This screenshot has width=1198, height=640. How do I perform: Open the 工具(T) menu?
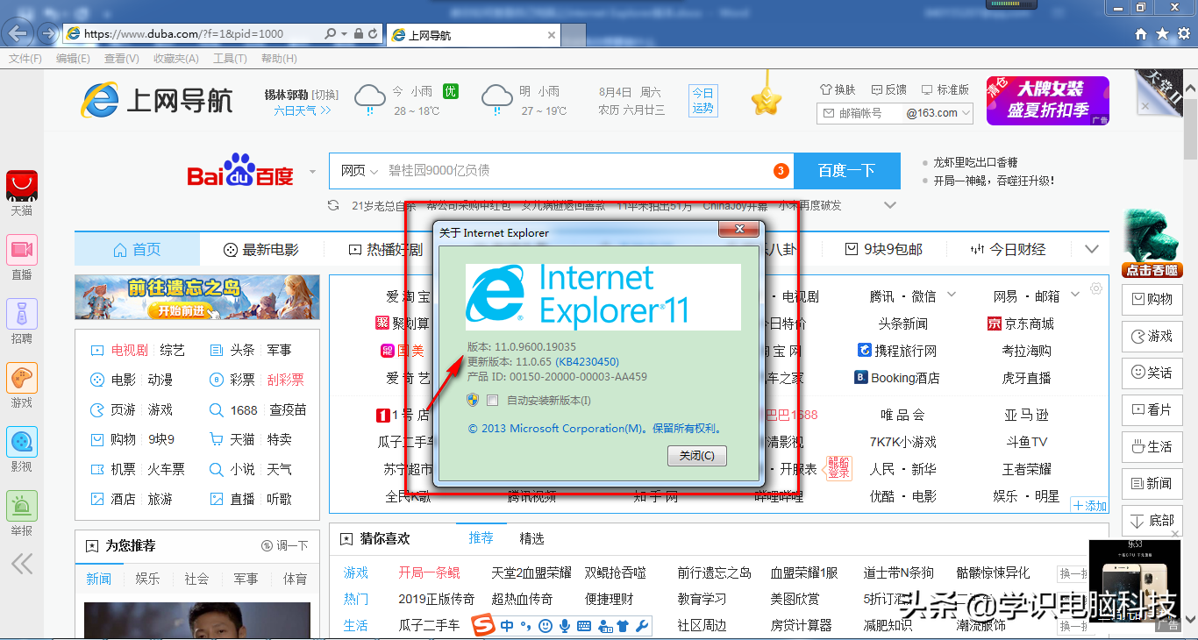click(230, 59)
